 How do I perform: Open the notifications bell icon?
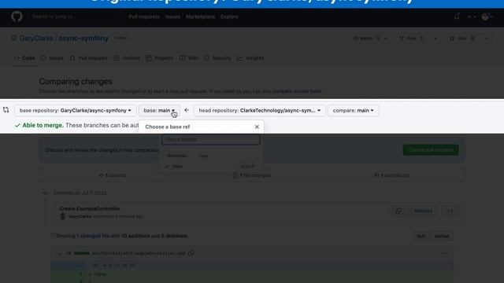(x=457, y=16)
